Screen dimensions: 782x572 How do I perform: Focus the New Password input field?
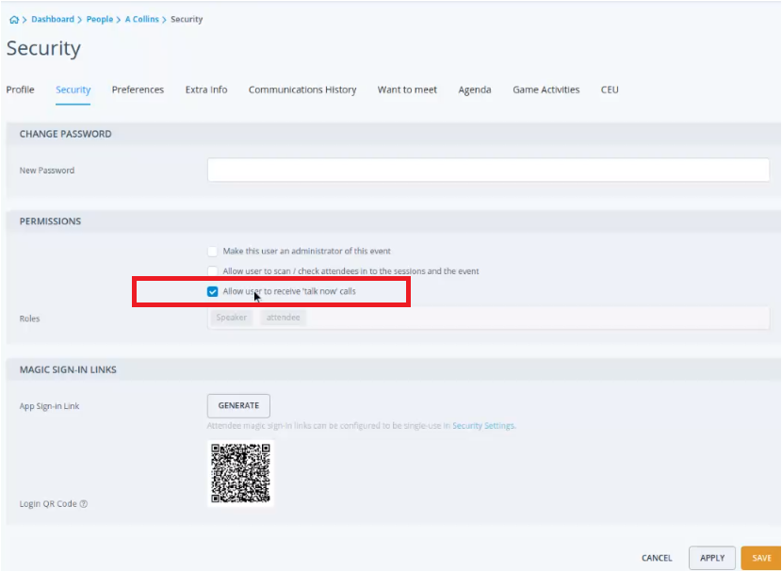tap(488, 170)
